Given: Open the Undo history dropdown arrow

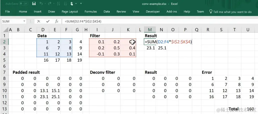Looking at the screenshot, I should point(45,3).
